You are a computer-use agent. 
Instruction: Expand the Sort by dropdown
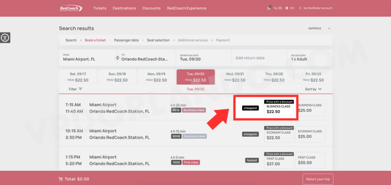tap(313, 89)
